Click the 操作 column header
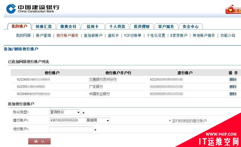Image resolution: width=241 pixels, height=147 pixels. coord(233,73)
